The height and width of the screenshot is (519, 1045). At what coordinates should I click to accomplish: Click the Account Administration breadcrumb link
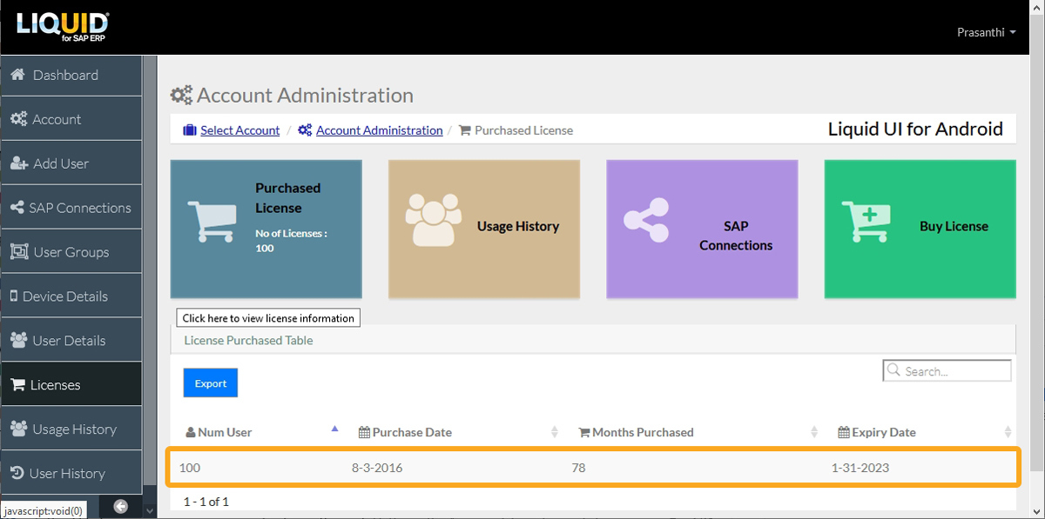click(379, 130)
